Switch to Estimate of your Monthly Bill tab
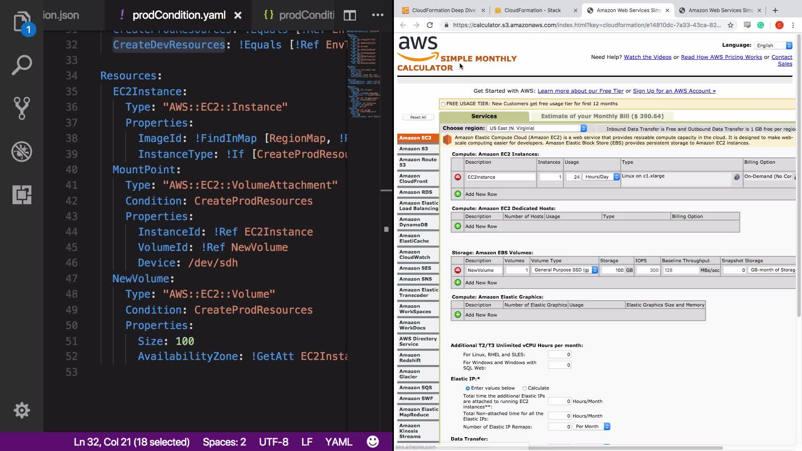This screenshot has width=802, height=451. 602,116
